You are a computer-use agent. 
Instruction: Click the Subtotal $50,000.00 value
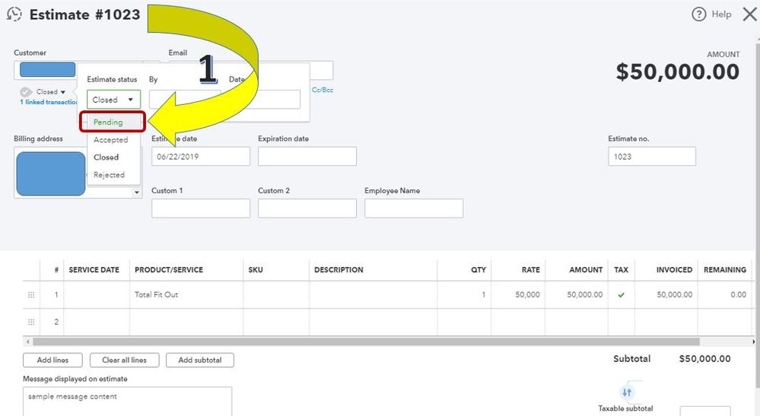tap(704, 359)
